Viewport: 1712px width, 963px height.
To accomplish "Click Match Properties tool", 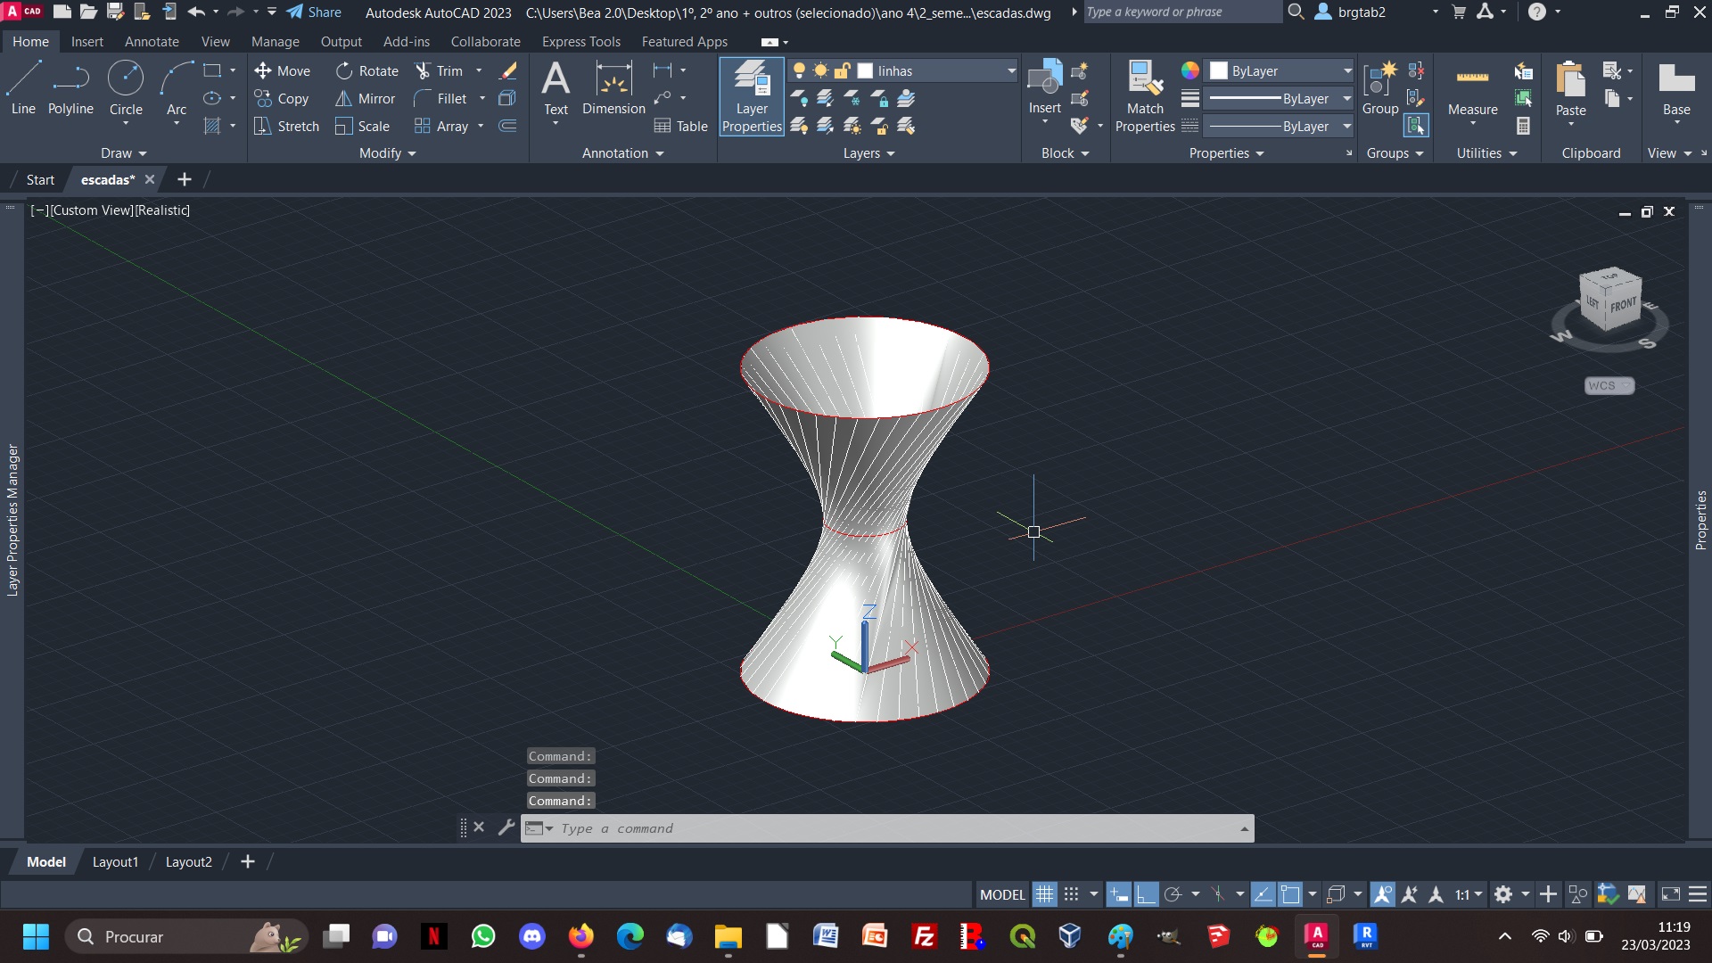I will point(1145,96).
